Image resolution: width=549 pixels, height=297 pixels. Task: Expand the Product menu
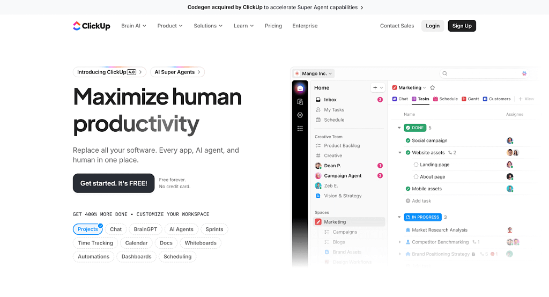[x=170, y=26]
